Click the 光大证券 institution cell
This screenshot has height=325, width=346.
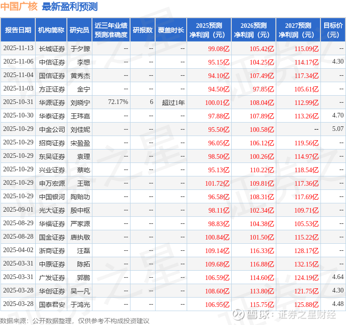[52, 210]
